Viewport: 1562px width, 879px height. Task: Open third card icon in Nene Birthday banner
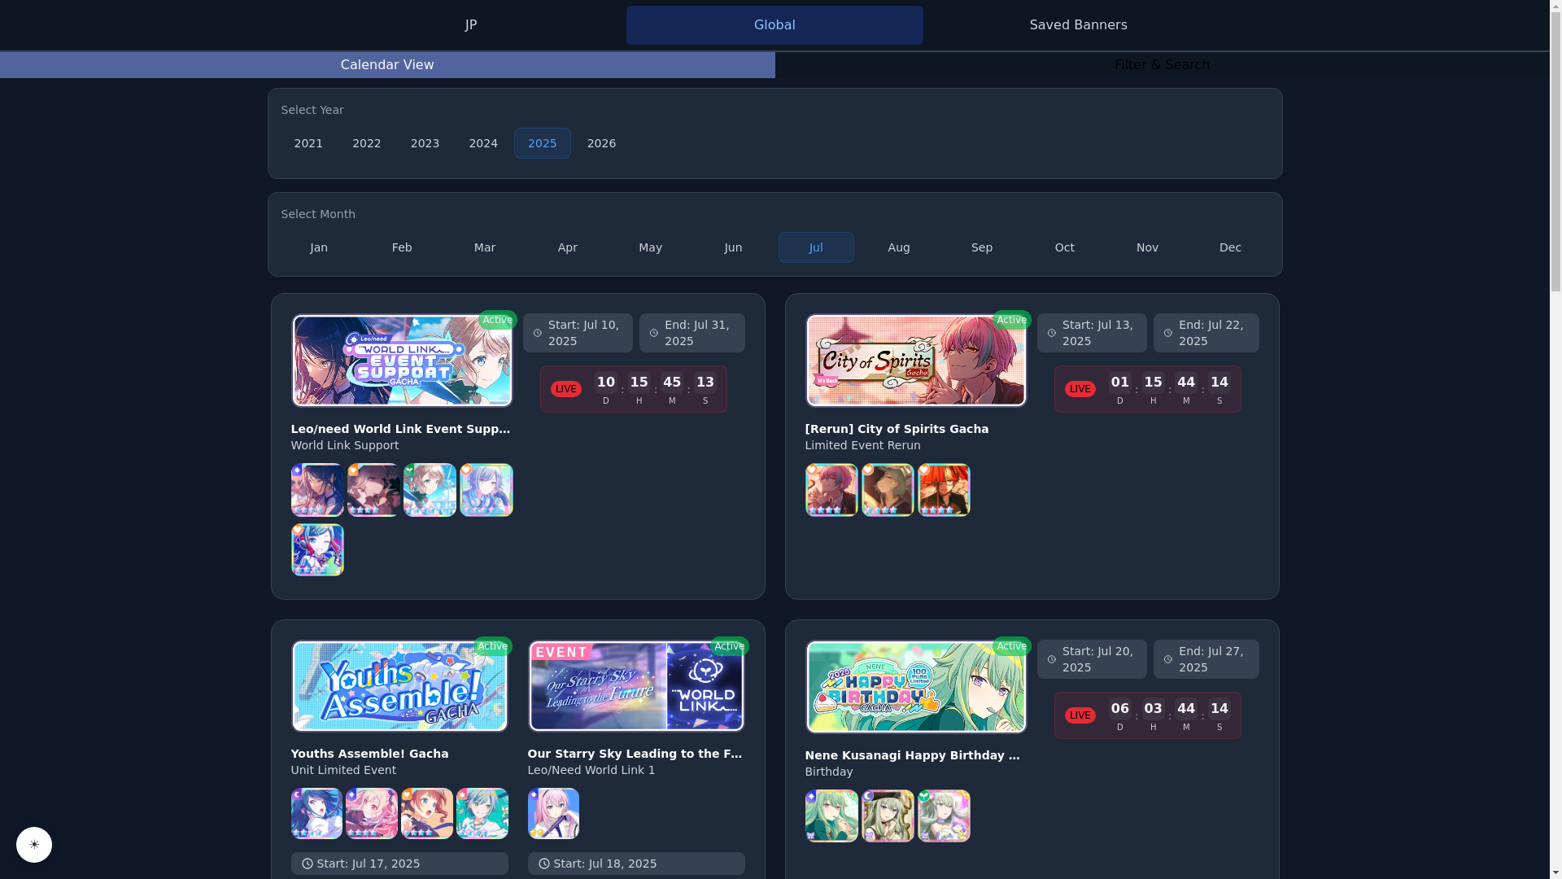click(944, 816)
